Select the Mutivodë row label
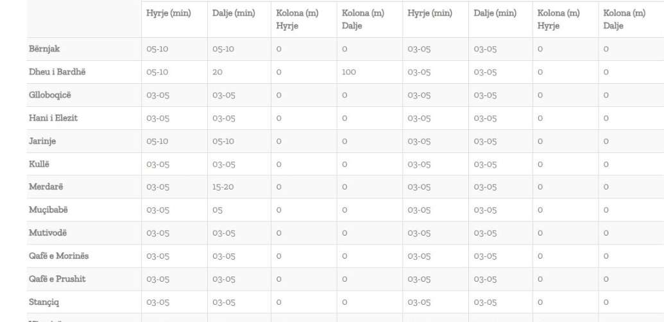664x322 pixels. point(48,233)
